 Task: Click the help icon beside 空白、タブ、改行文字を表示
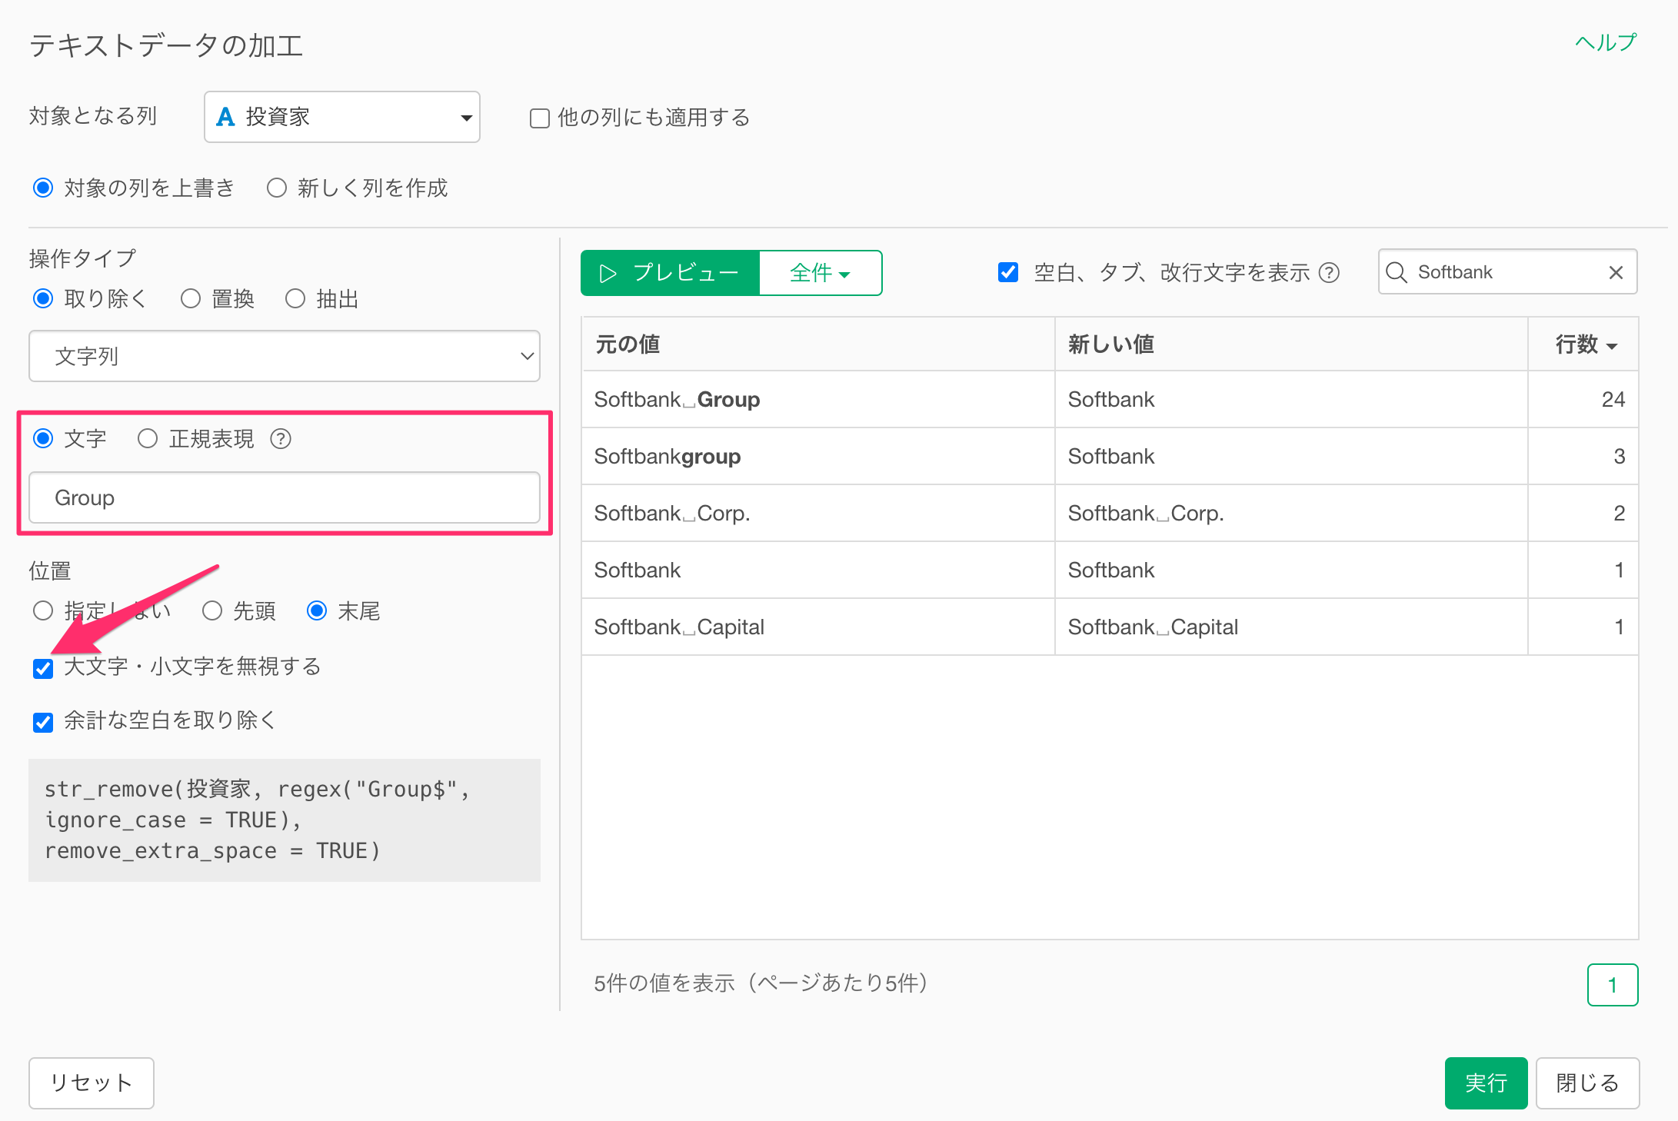1329,273
